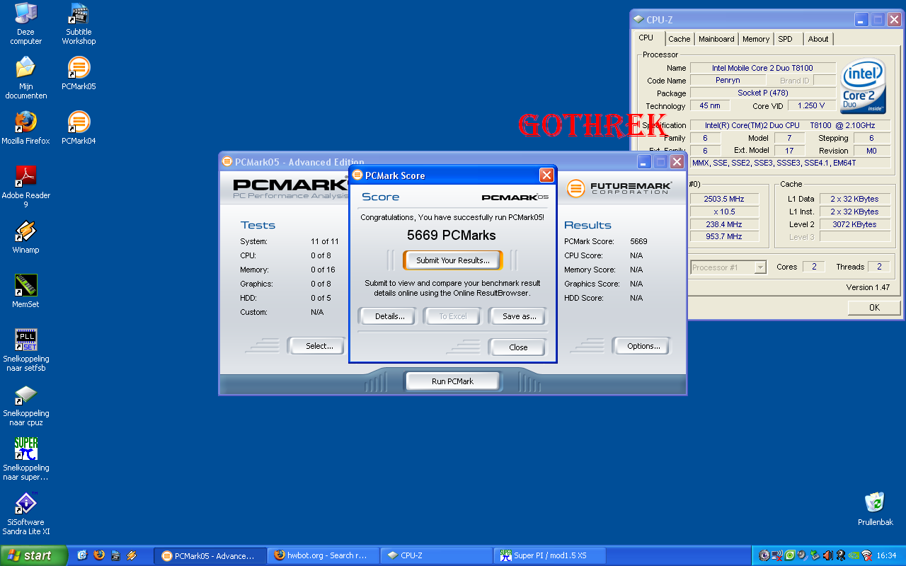This screenshot has width=906, height=566.
Task: Open the Processor #1 dropdown in CPU-Z
Action: tap(728, 267)
